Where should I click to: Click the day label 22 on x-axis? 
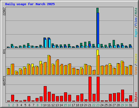(94, 105)
